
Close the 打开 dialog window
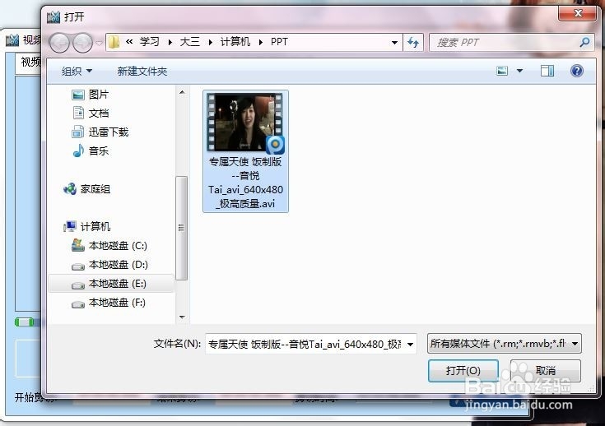[x=577, y=13]
